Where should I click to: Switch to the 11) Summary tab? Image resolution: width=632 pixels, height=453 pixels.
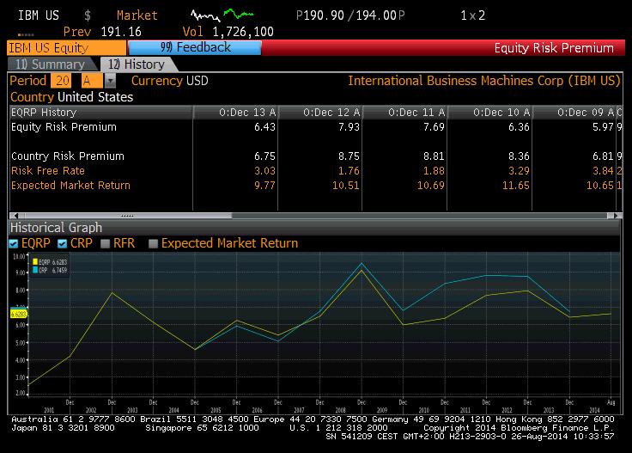50,64
